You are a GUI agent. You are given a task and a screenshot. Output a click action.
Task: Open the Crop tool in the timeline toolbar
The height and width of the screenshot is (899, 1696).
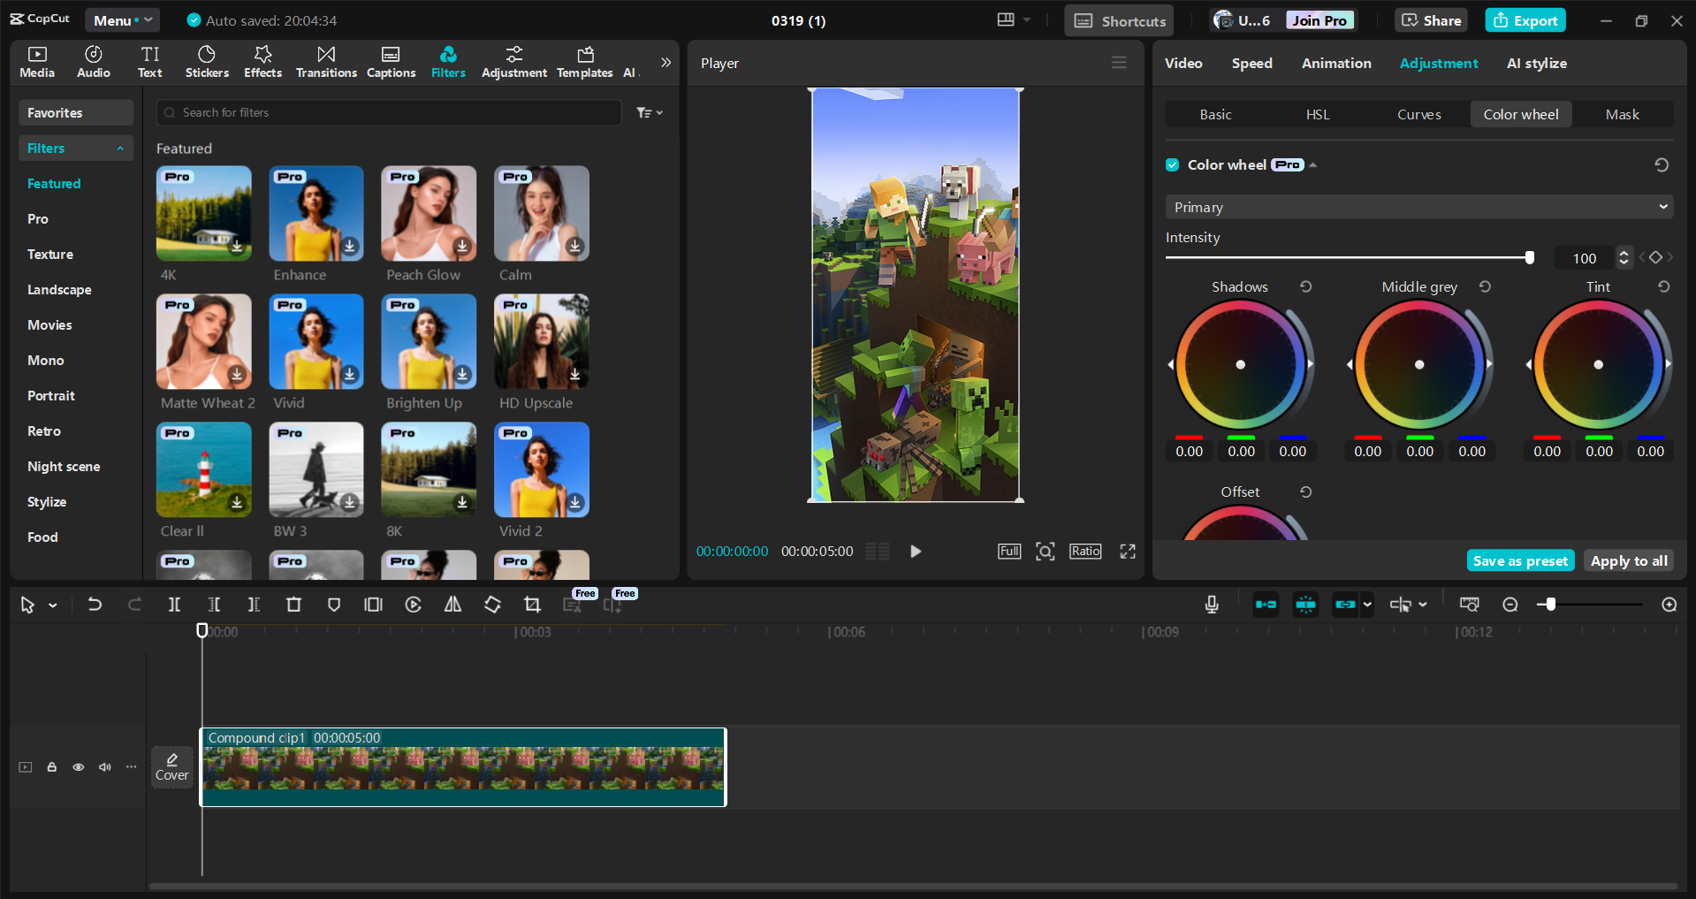532,605
